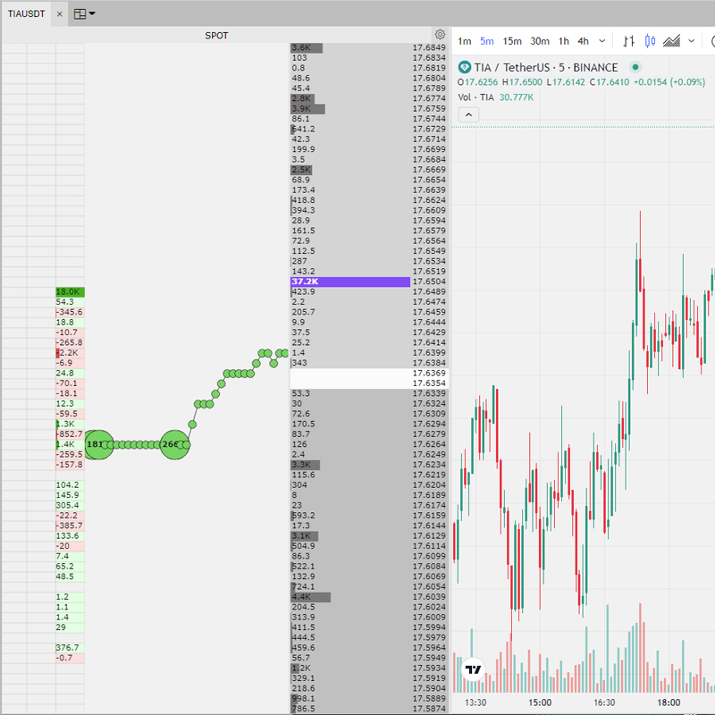Click the SPOT header label
Viewport: 715px width, 715px height.
(x=216, y=36)
